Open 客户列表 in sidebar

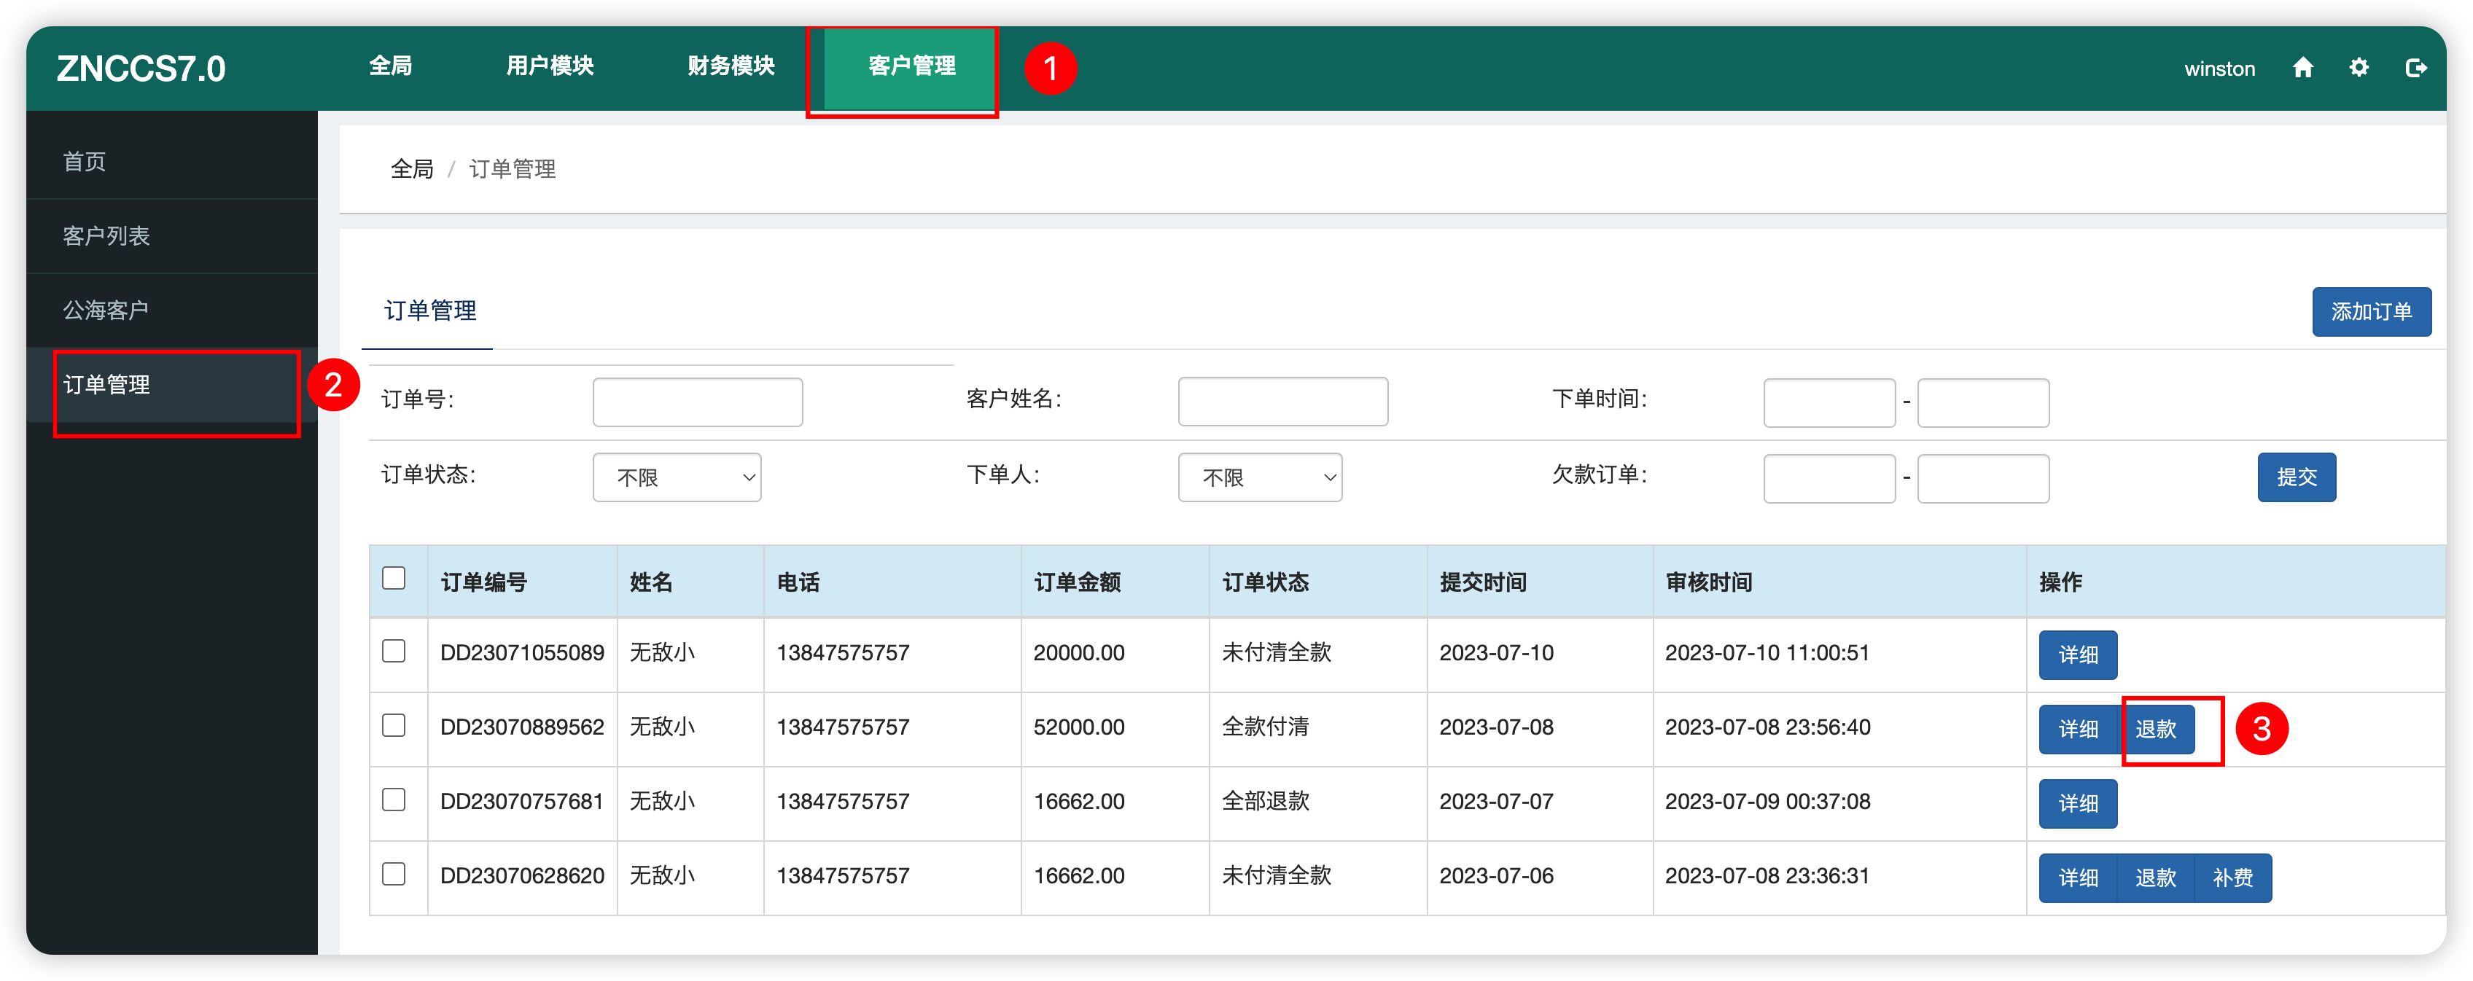pyautogui.click(x=172, y=236)
